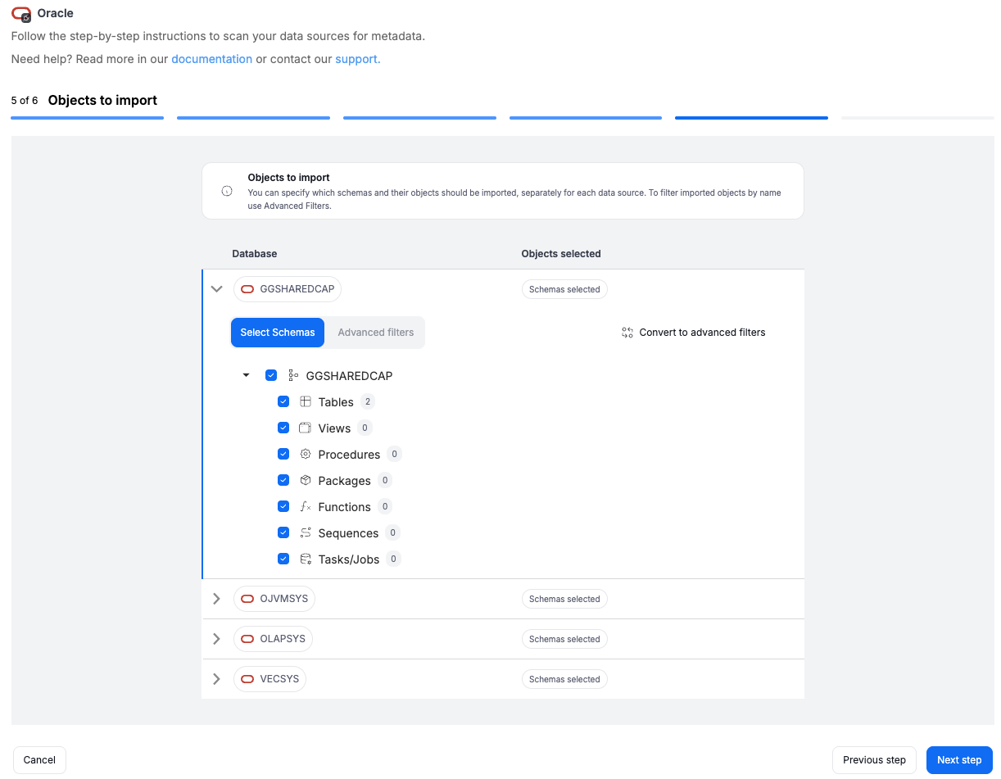Screen dimensions: 1001x779
Task: Go back with Previous step button
Action: 874,760
